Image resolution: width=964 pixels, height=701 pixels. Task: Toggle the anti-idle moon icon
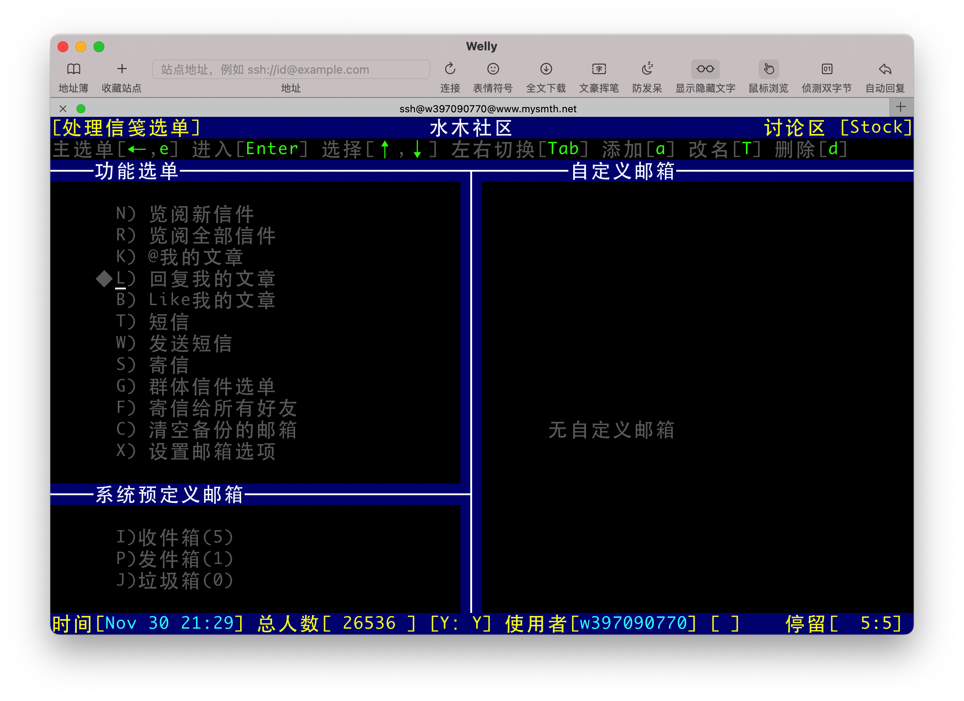pyautogui.click(x=647, y=69)
